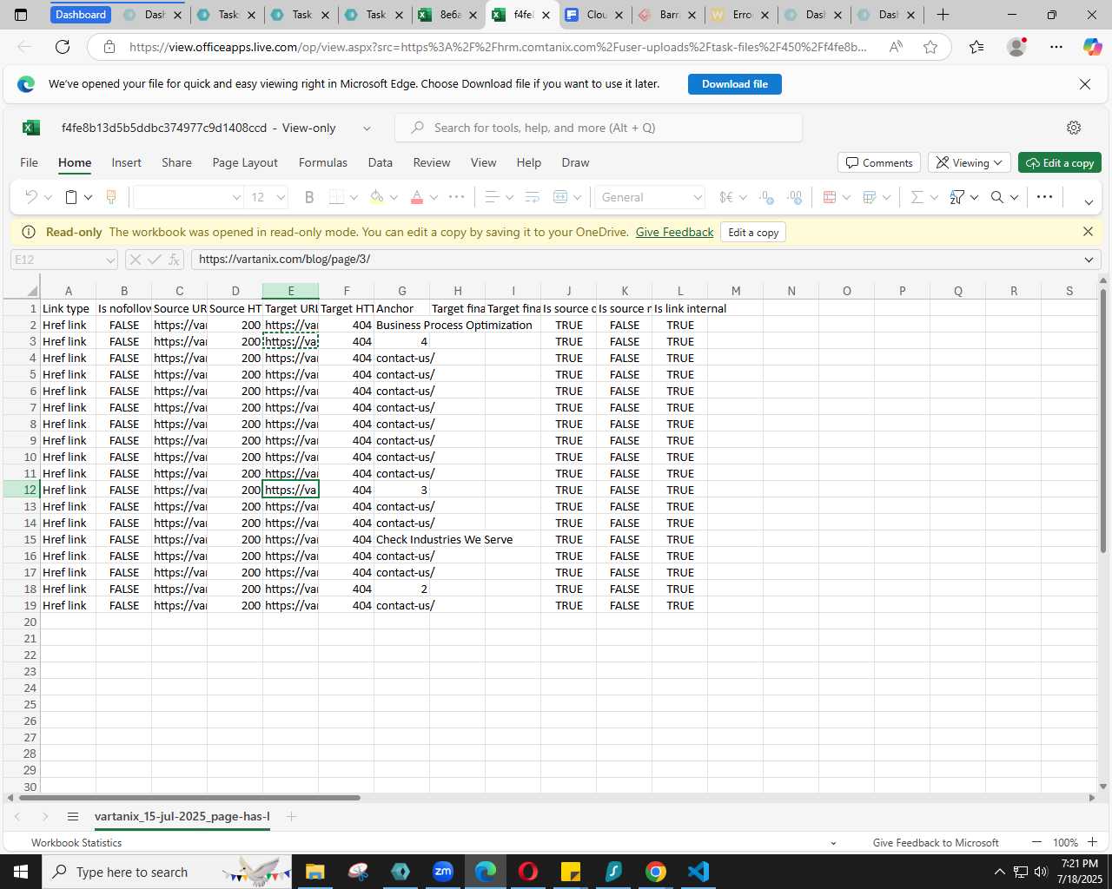This screenshot has width=1112, height=889.
Task: Switch to the Data tab
Action: pyautogui.click(x=380, y=162)
